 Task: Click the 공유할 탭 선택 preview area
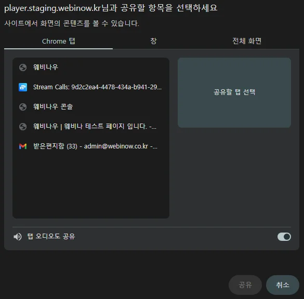(234, 92)
